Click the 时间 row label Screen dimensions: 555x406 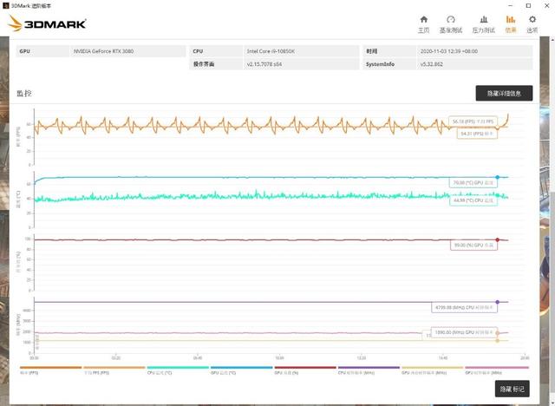tap(371, 51)
